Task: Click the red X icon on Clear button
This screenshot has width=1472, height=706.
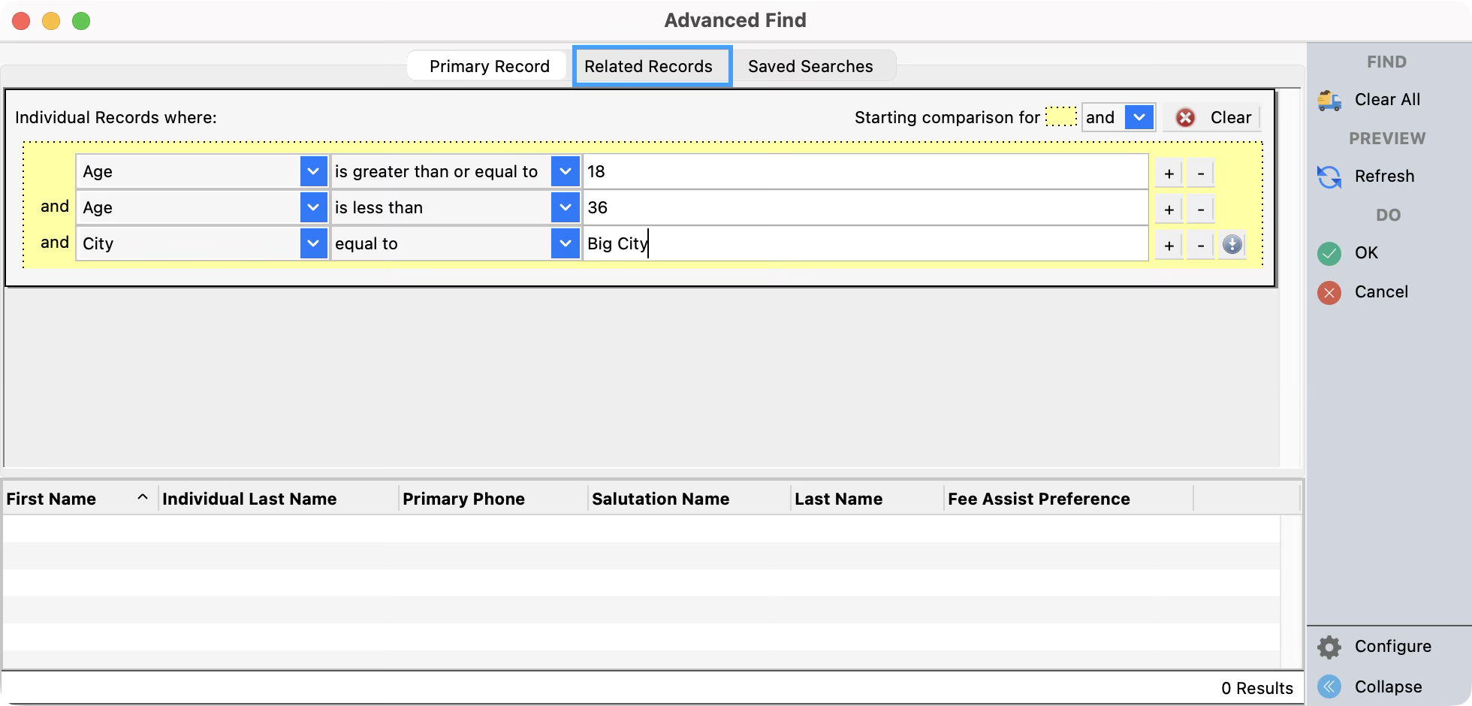Action: pos(1185,118)
